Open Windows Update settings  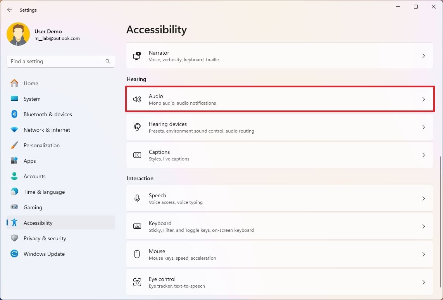44,253
